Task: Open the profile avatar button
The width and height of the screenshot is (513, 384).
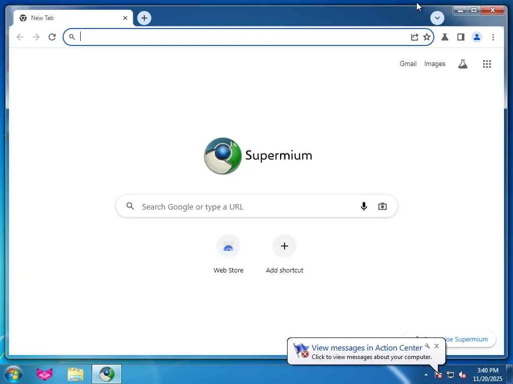Action: click(477, 37)
